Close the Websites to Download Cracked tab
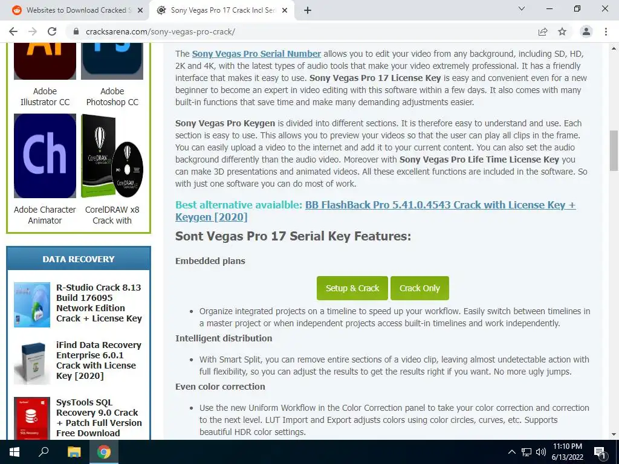 [x=140, y=10]
